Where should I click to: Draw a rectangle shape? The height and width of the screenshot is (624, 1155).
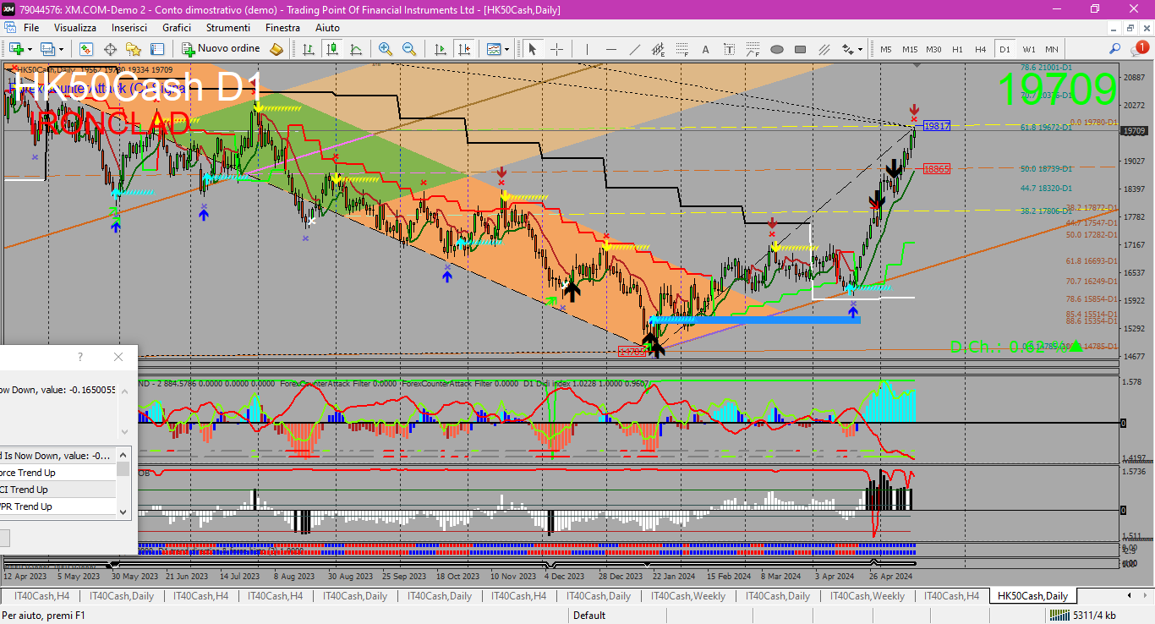coord(800,49)
